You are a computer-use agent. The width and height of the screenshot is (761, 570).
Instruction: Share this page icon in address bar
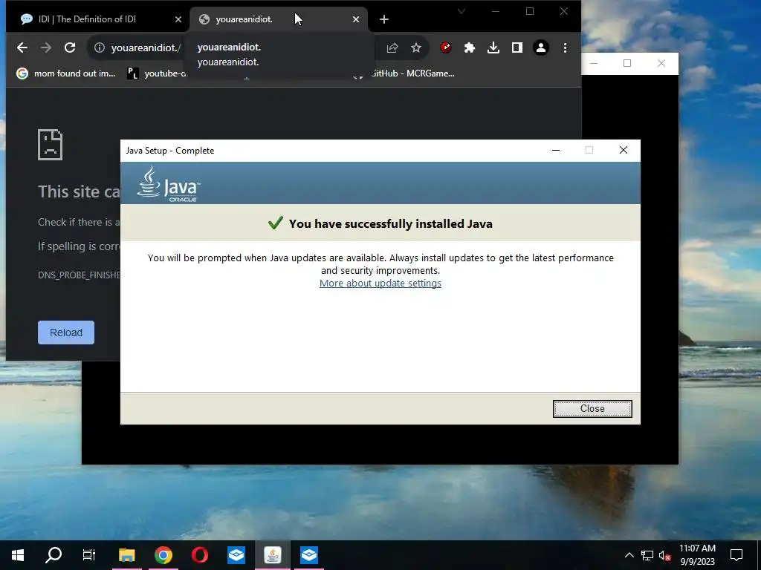[x=392, y=47]
